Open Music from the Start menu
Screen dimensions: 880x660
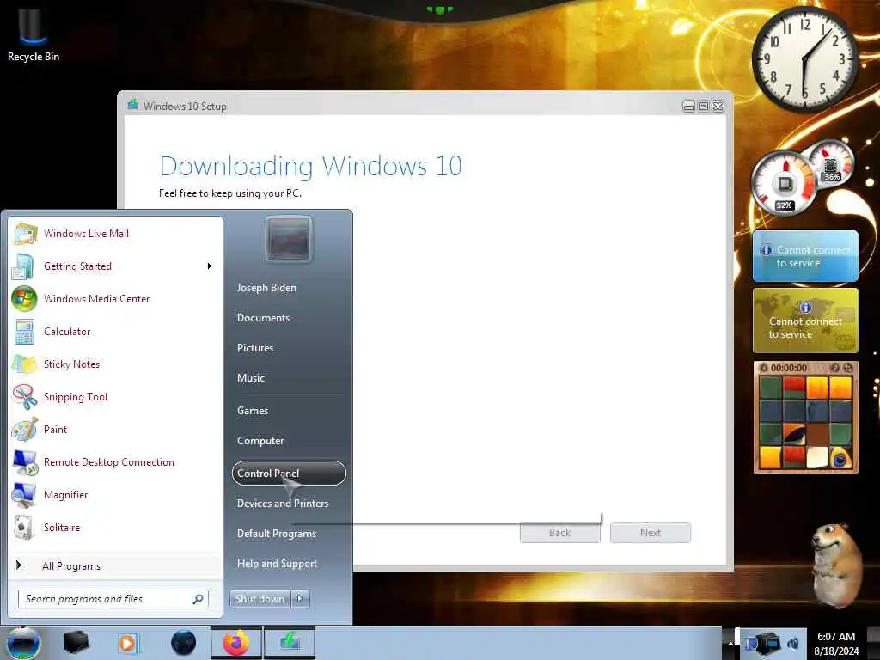pos(250,378)
